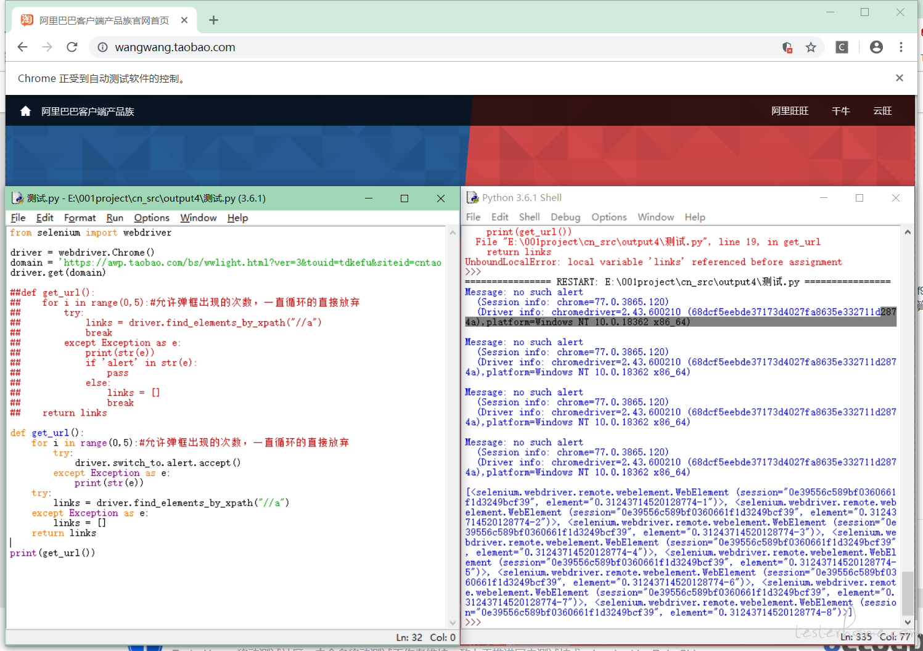This screenshot has width=923, height=651.
Task: Open Debug menu in Python Shell
Action: 565,217
